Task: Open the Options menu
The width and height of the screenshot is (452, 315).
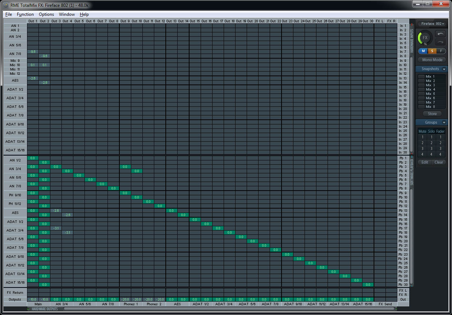Action: [46, 14]
